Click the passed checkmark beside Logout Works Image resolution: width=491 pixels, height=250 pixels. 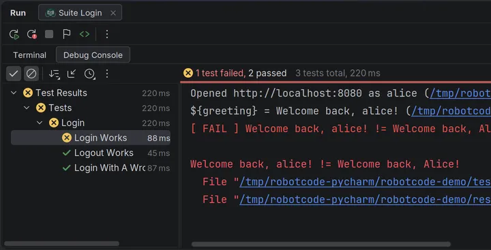tap(66, 153)
